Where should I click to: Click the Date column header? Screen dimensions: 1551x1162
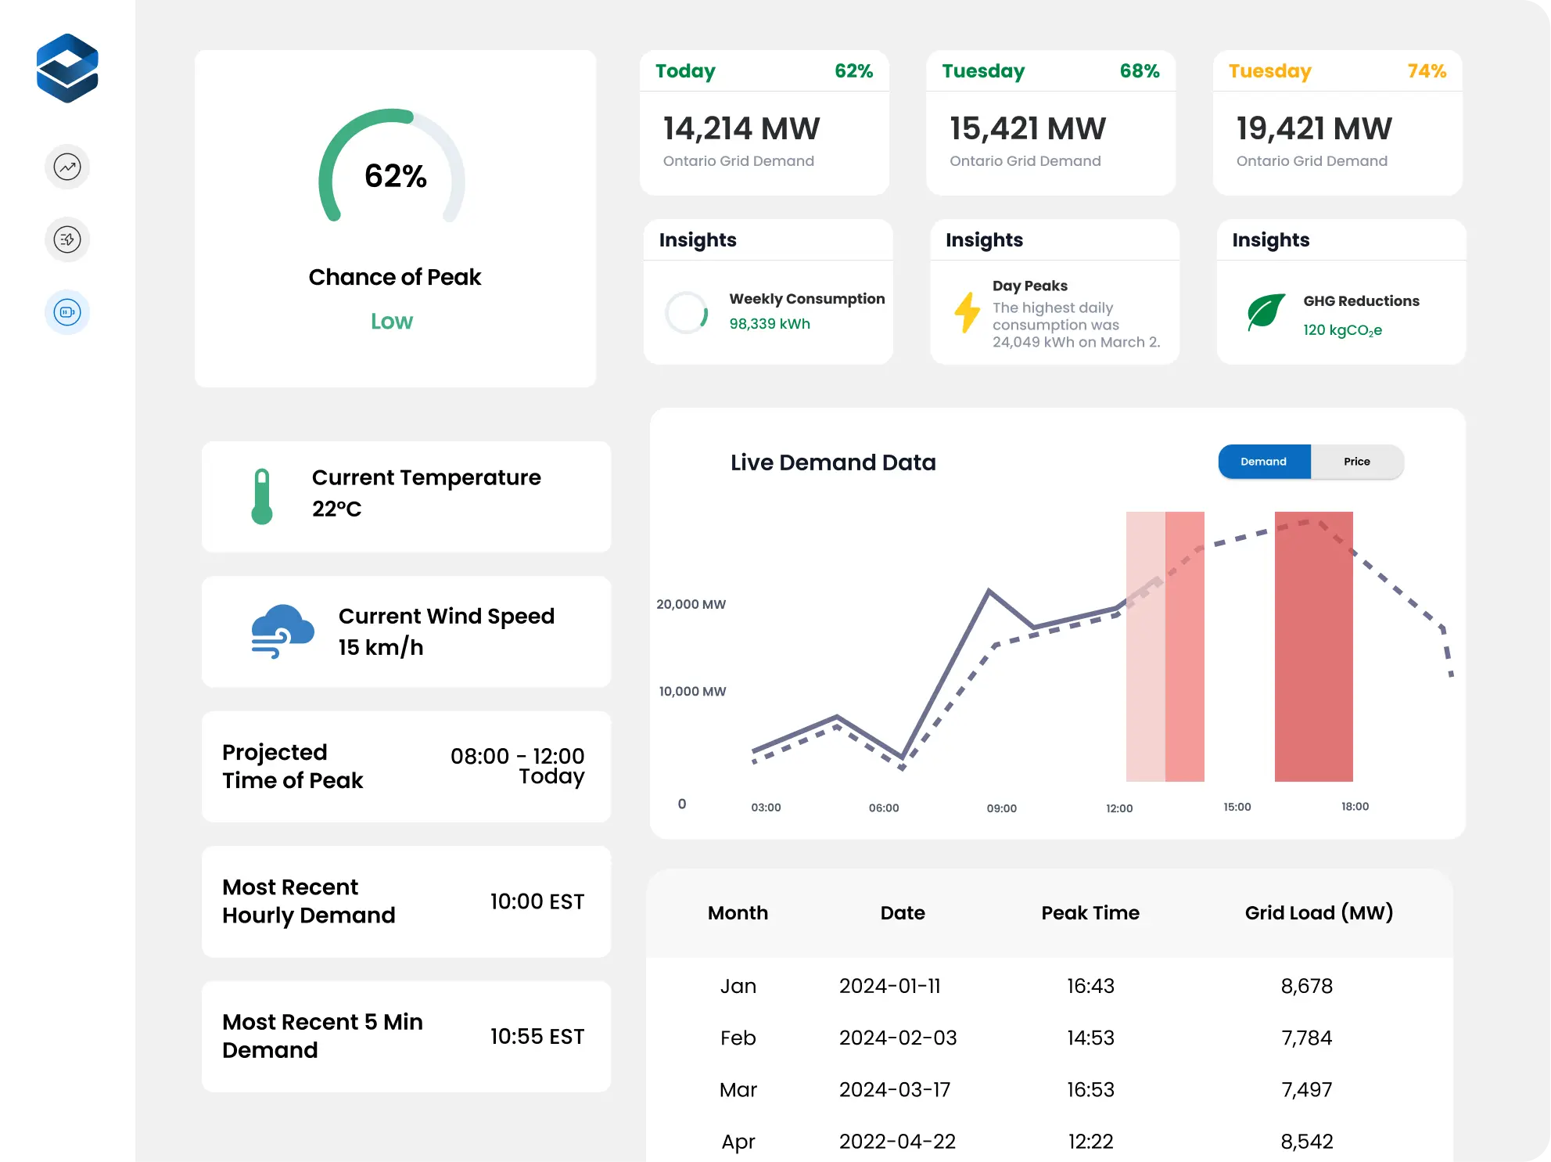[x=903, y=912]
